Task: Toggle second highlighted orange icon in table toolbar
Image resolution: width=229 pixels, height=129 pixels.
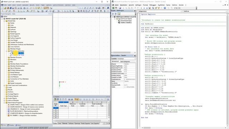Action: click(x=78, y=100)
